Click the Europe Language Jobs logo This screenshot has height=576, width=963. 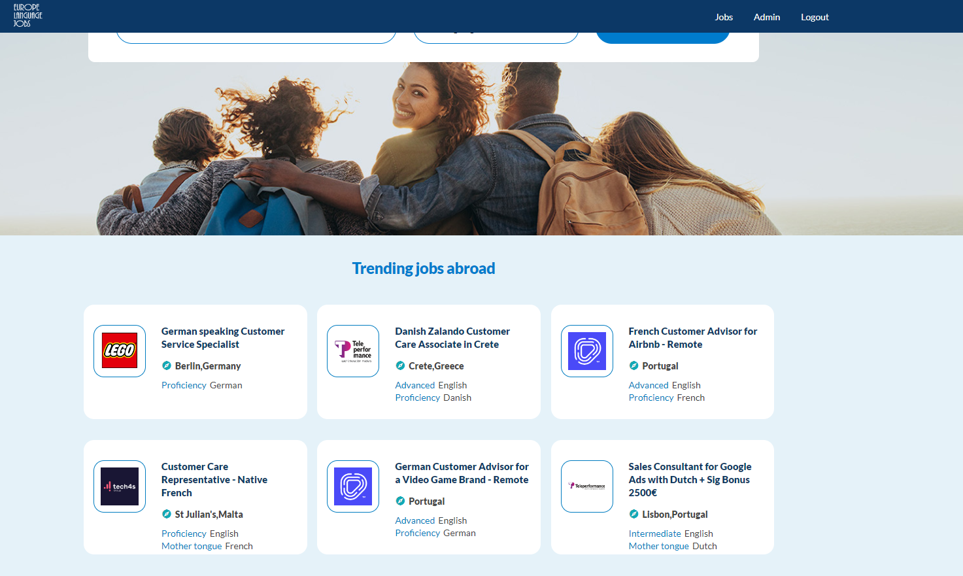[27, 16]
